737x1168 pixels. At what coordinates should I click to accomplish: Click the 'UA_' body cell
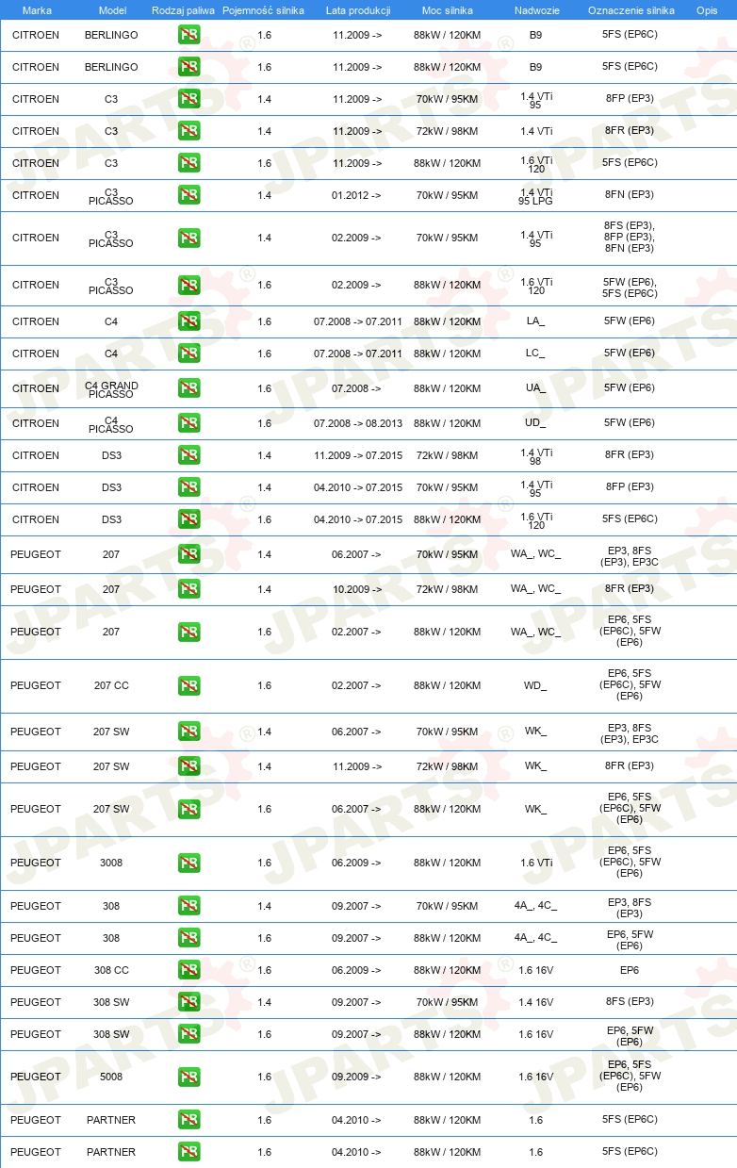point(535,388)
